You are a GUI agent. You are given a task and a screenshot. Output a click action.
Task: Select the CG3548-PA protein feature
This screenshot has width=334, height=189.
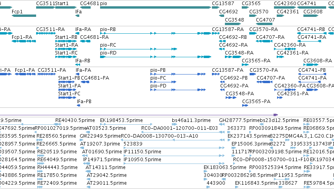(x=231, y=98)
